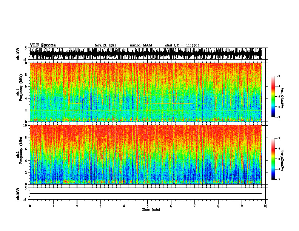Click time axis tick label "8" at the bottom
Image resolution: width=299 pixels, height=231 pixels.
pyautogui.click(x=218, y=206)
